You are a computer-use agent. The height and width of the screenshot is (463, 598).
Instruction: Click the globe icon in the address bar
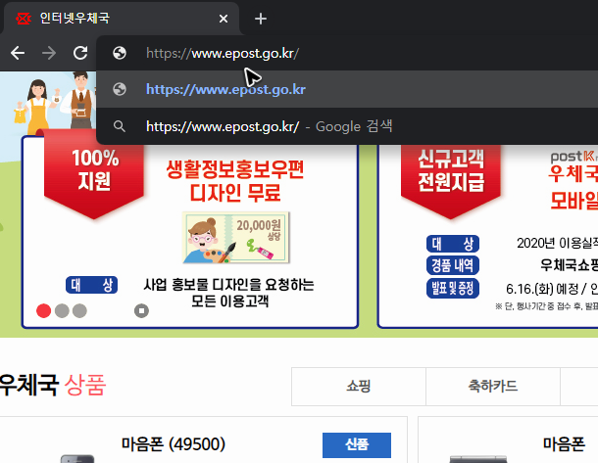pyautogui.click(x=120, y=53)
